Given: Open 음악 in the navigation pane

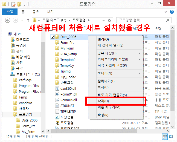Looking at the screenshot, I should point(19,68).
